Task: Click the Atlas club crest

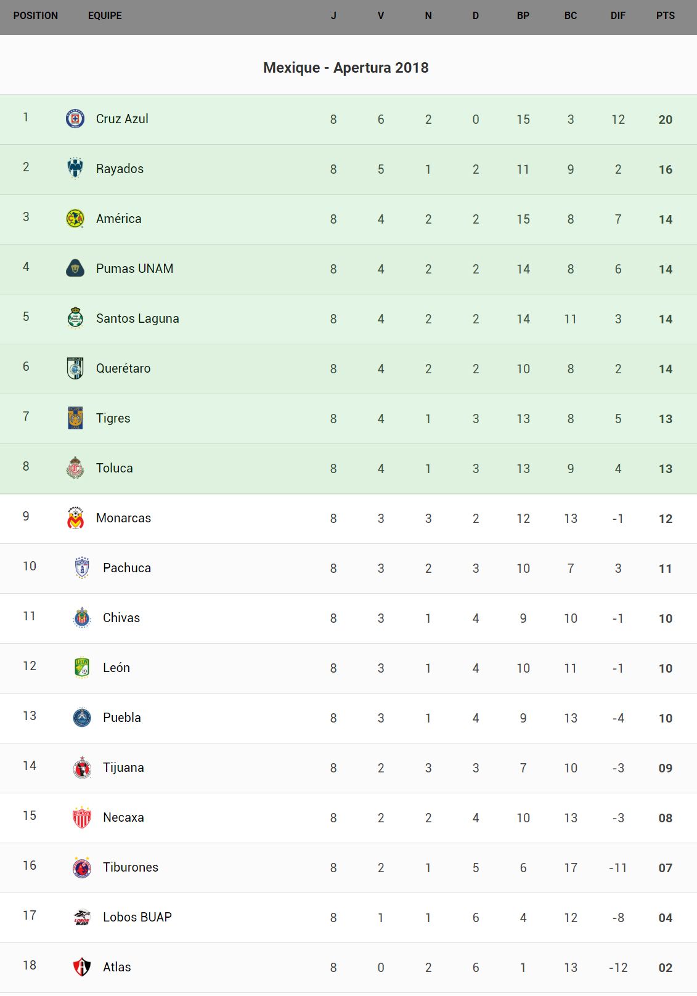Action: click(x=82, y=967)
